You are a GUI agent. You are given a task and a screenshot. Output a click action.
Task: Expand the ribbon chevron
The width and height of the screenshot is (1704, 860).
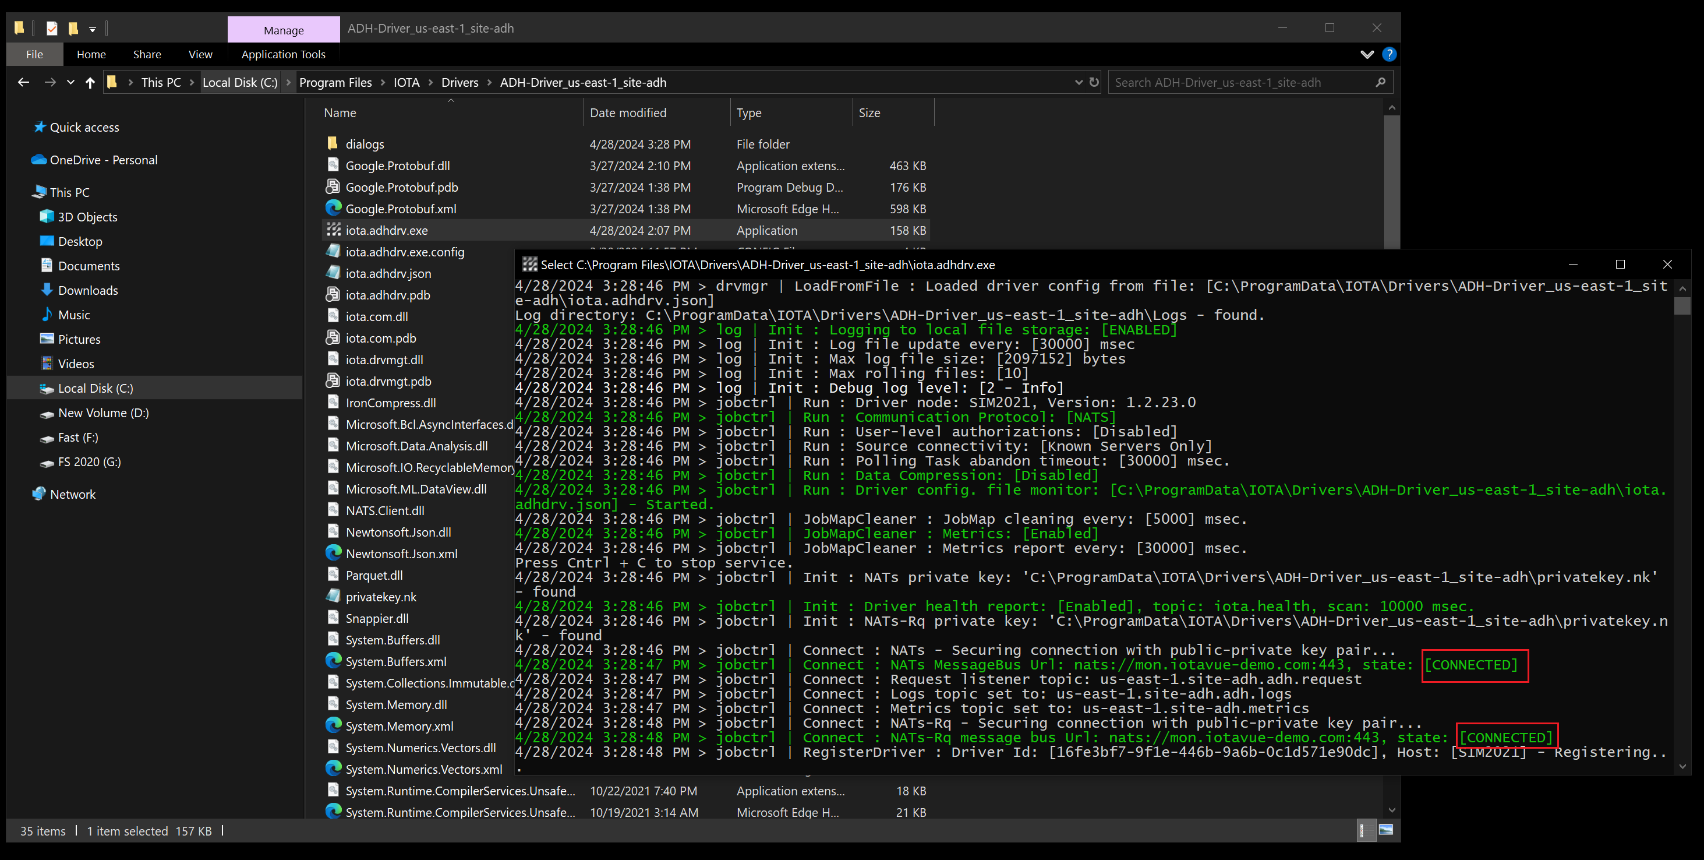(x=1367, y=54)
